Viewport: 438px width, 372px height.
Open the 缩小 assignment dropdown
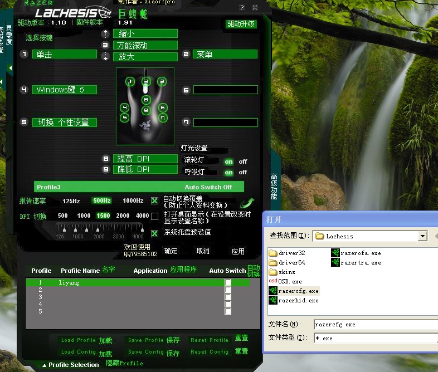click(145, 33)
